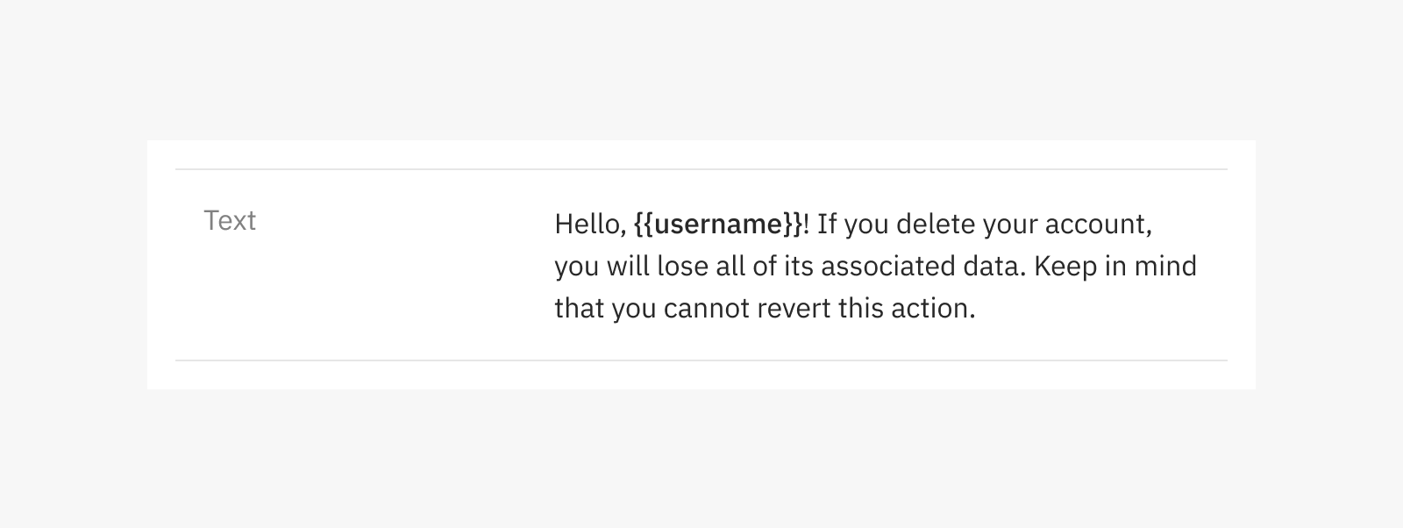Click the word "Hello," in the message
This screenshot has width=1403, height=528.
pos(590,225)
